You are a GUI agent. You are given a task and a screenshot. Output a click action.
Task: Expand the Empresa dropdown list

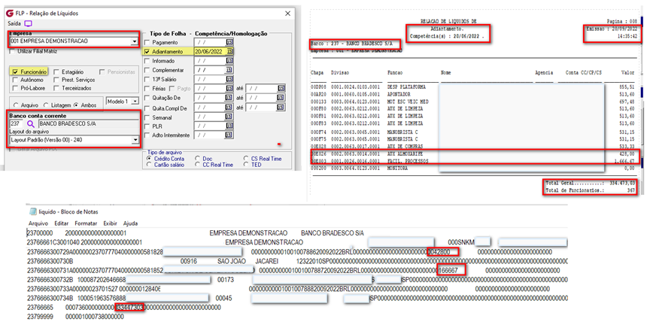[135, 41]
